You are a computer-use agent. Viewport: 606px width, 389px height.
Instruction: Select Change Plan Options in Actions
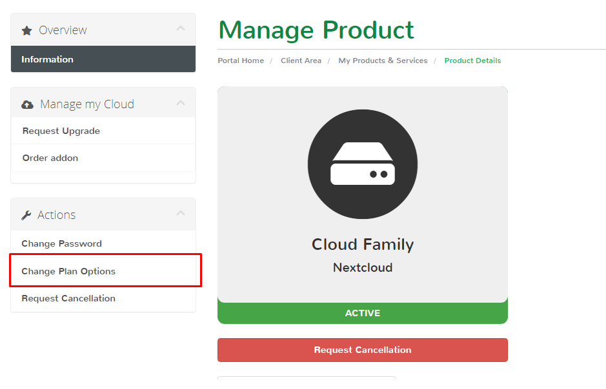103,271
